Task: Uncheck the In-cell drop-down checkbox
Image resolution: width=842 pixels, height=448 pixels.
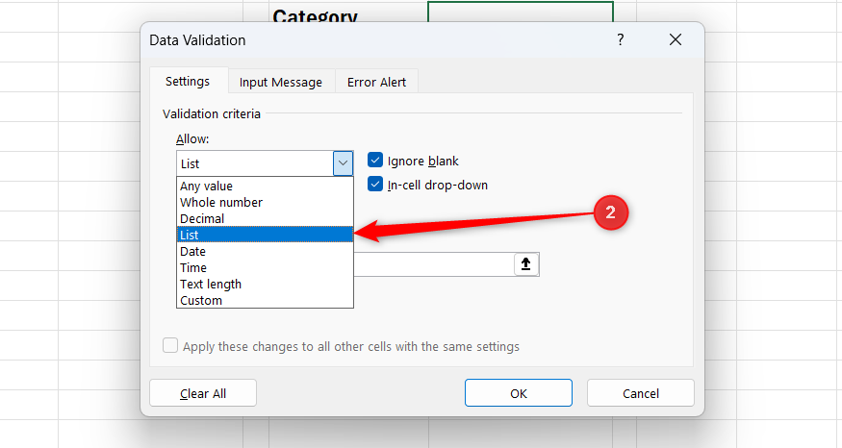Action: tap(375, 184)
